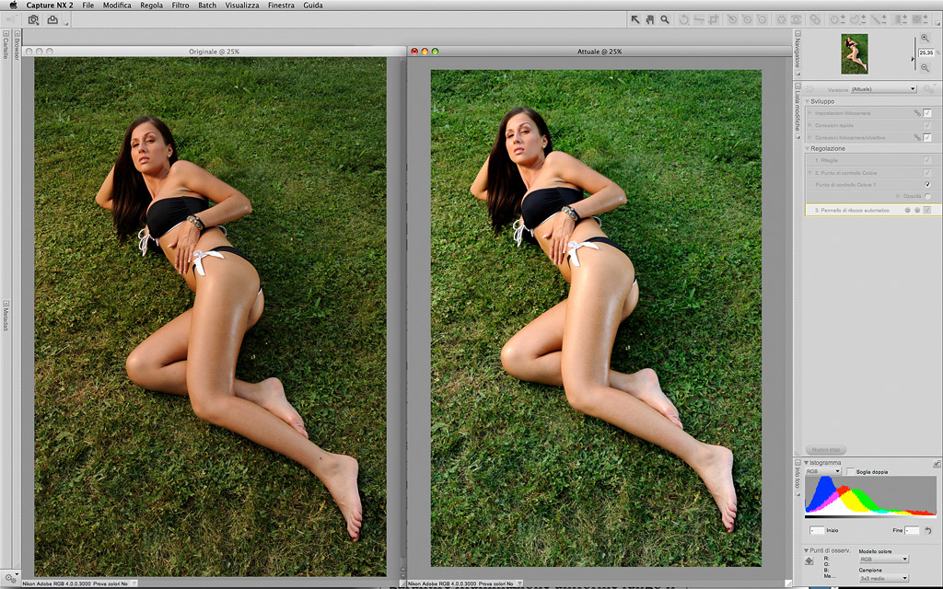The width and height of the screenshot is (943, 589).
Task: Select the Selection Brush tool
Action: coord(879,20)
